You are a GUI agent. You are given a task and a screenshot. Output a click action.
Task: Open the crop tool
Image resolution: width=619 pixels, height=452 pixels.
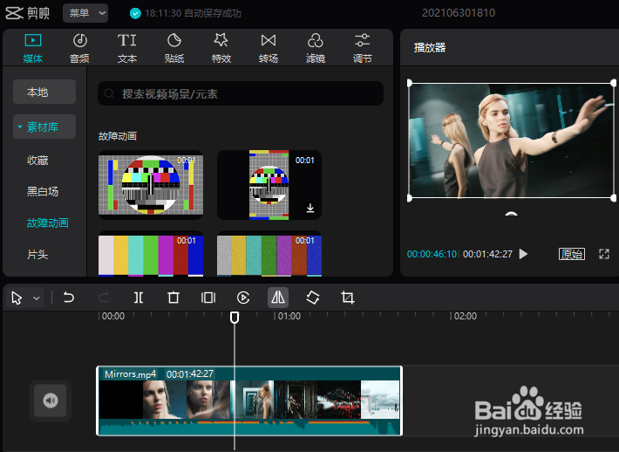pos(347,298)
